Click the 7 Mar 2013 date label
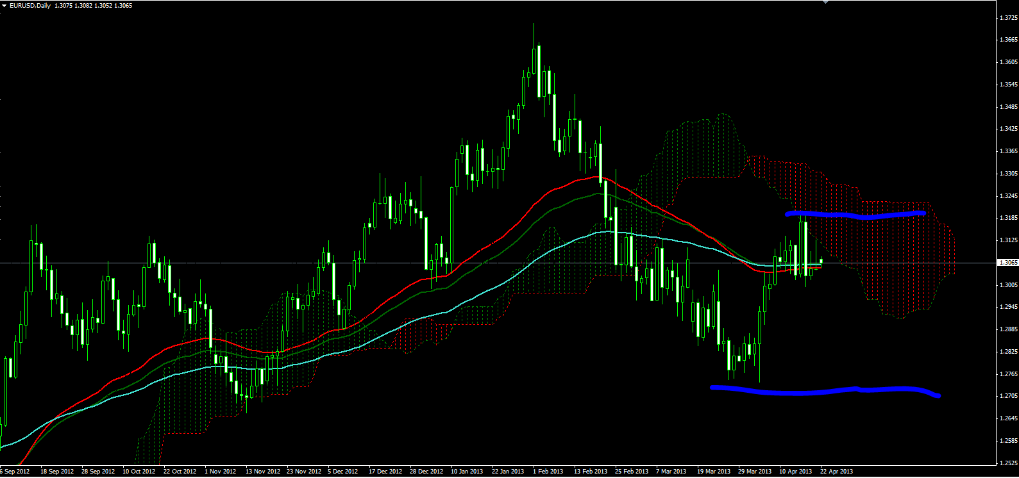 pyautogui.click(x=671, y=472)
